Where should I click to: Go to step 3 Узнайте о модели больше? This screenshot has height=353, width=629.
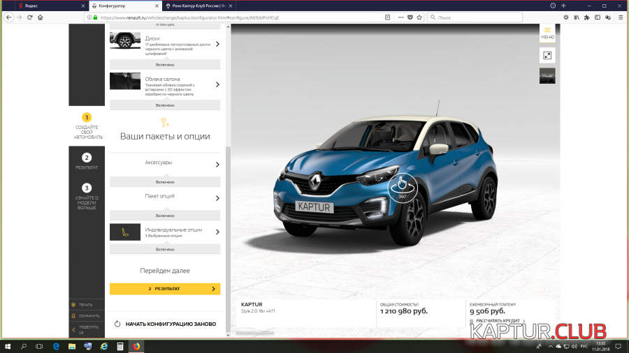coord(87,196)
